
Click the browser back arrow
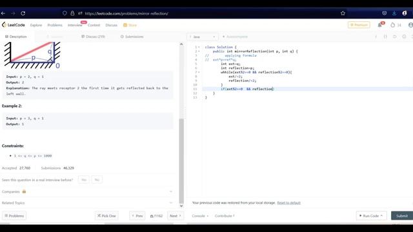[3, 13]
